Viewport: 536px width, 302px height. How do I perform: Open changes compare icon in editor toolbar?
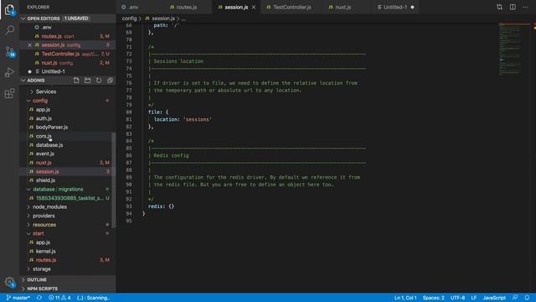tap(499, 7)
